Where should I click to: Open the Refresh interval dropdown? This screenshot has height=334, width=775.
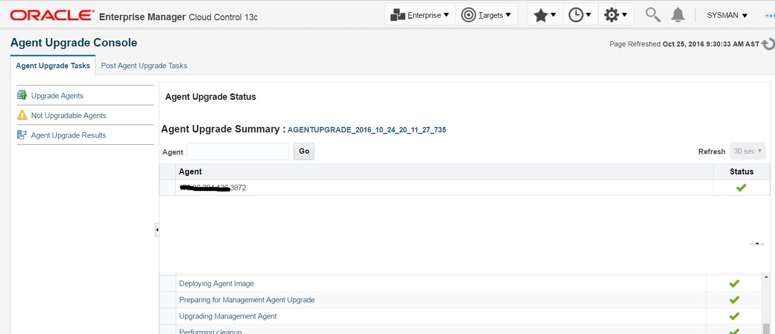[748, 151]
